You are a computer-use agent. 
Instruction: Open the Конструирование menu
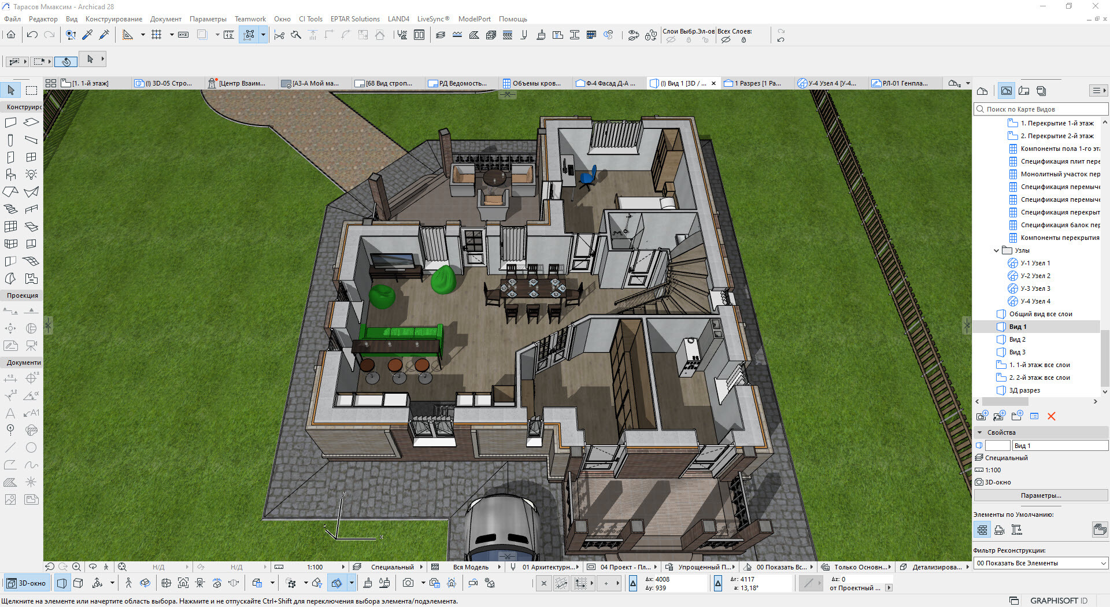coord(114,19)
